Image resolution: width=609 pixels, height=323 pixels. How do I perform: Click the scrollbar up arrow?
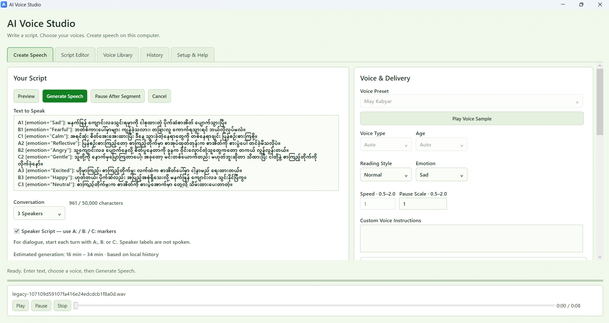pos(600,66)
